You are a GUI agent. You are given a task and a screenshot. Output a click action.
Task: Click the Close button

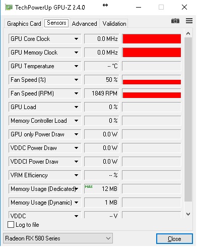coord(174,238)
